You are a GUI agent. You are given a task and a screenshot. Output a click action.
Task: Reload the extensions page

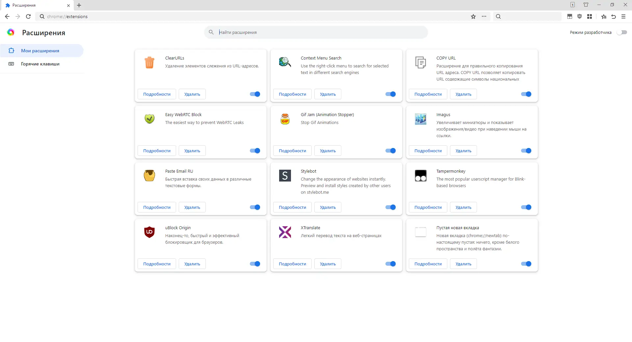[28, 16]
